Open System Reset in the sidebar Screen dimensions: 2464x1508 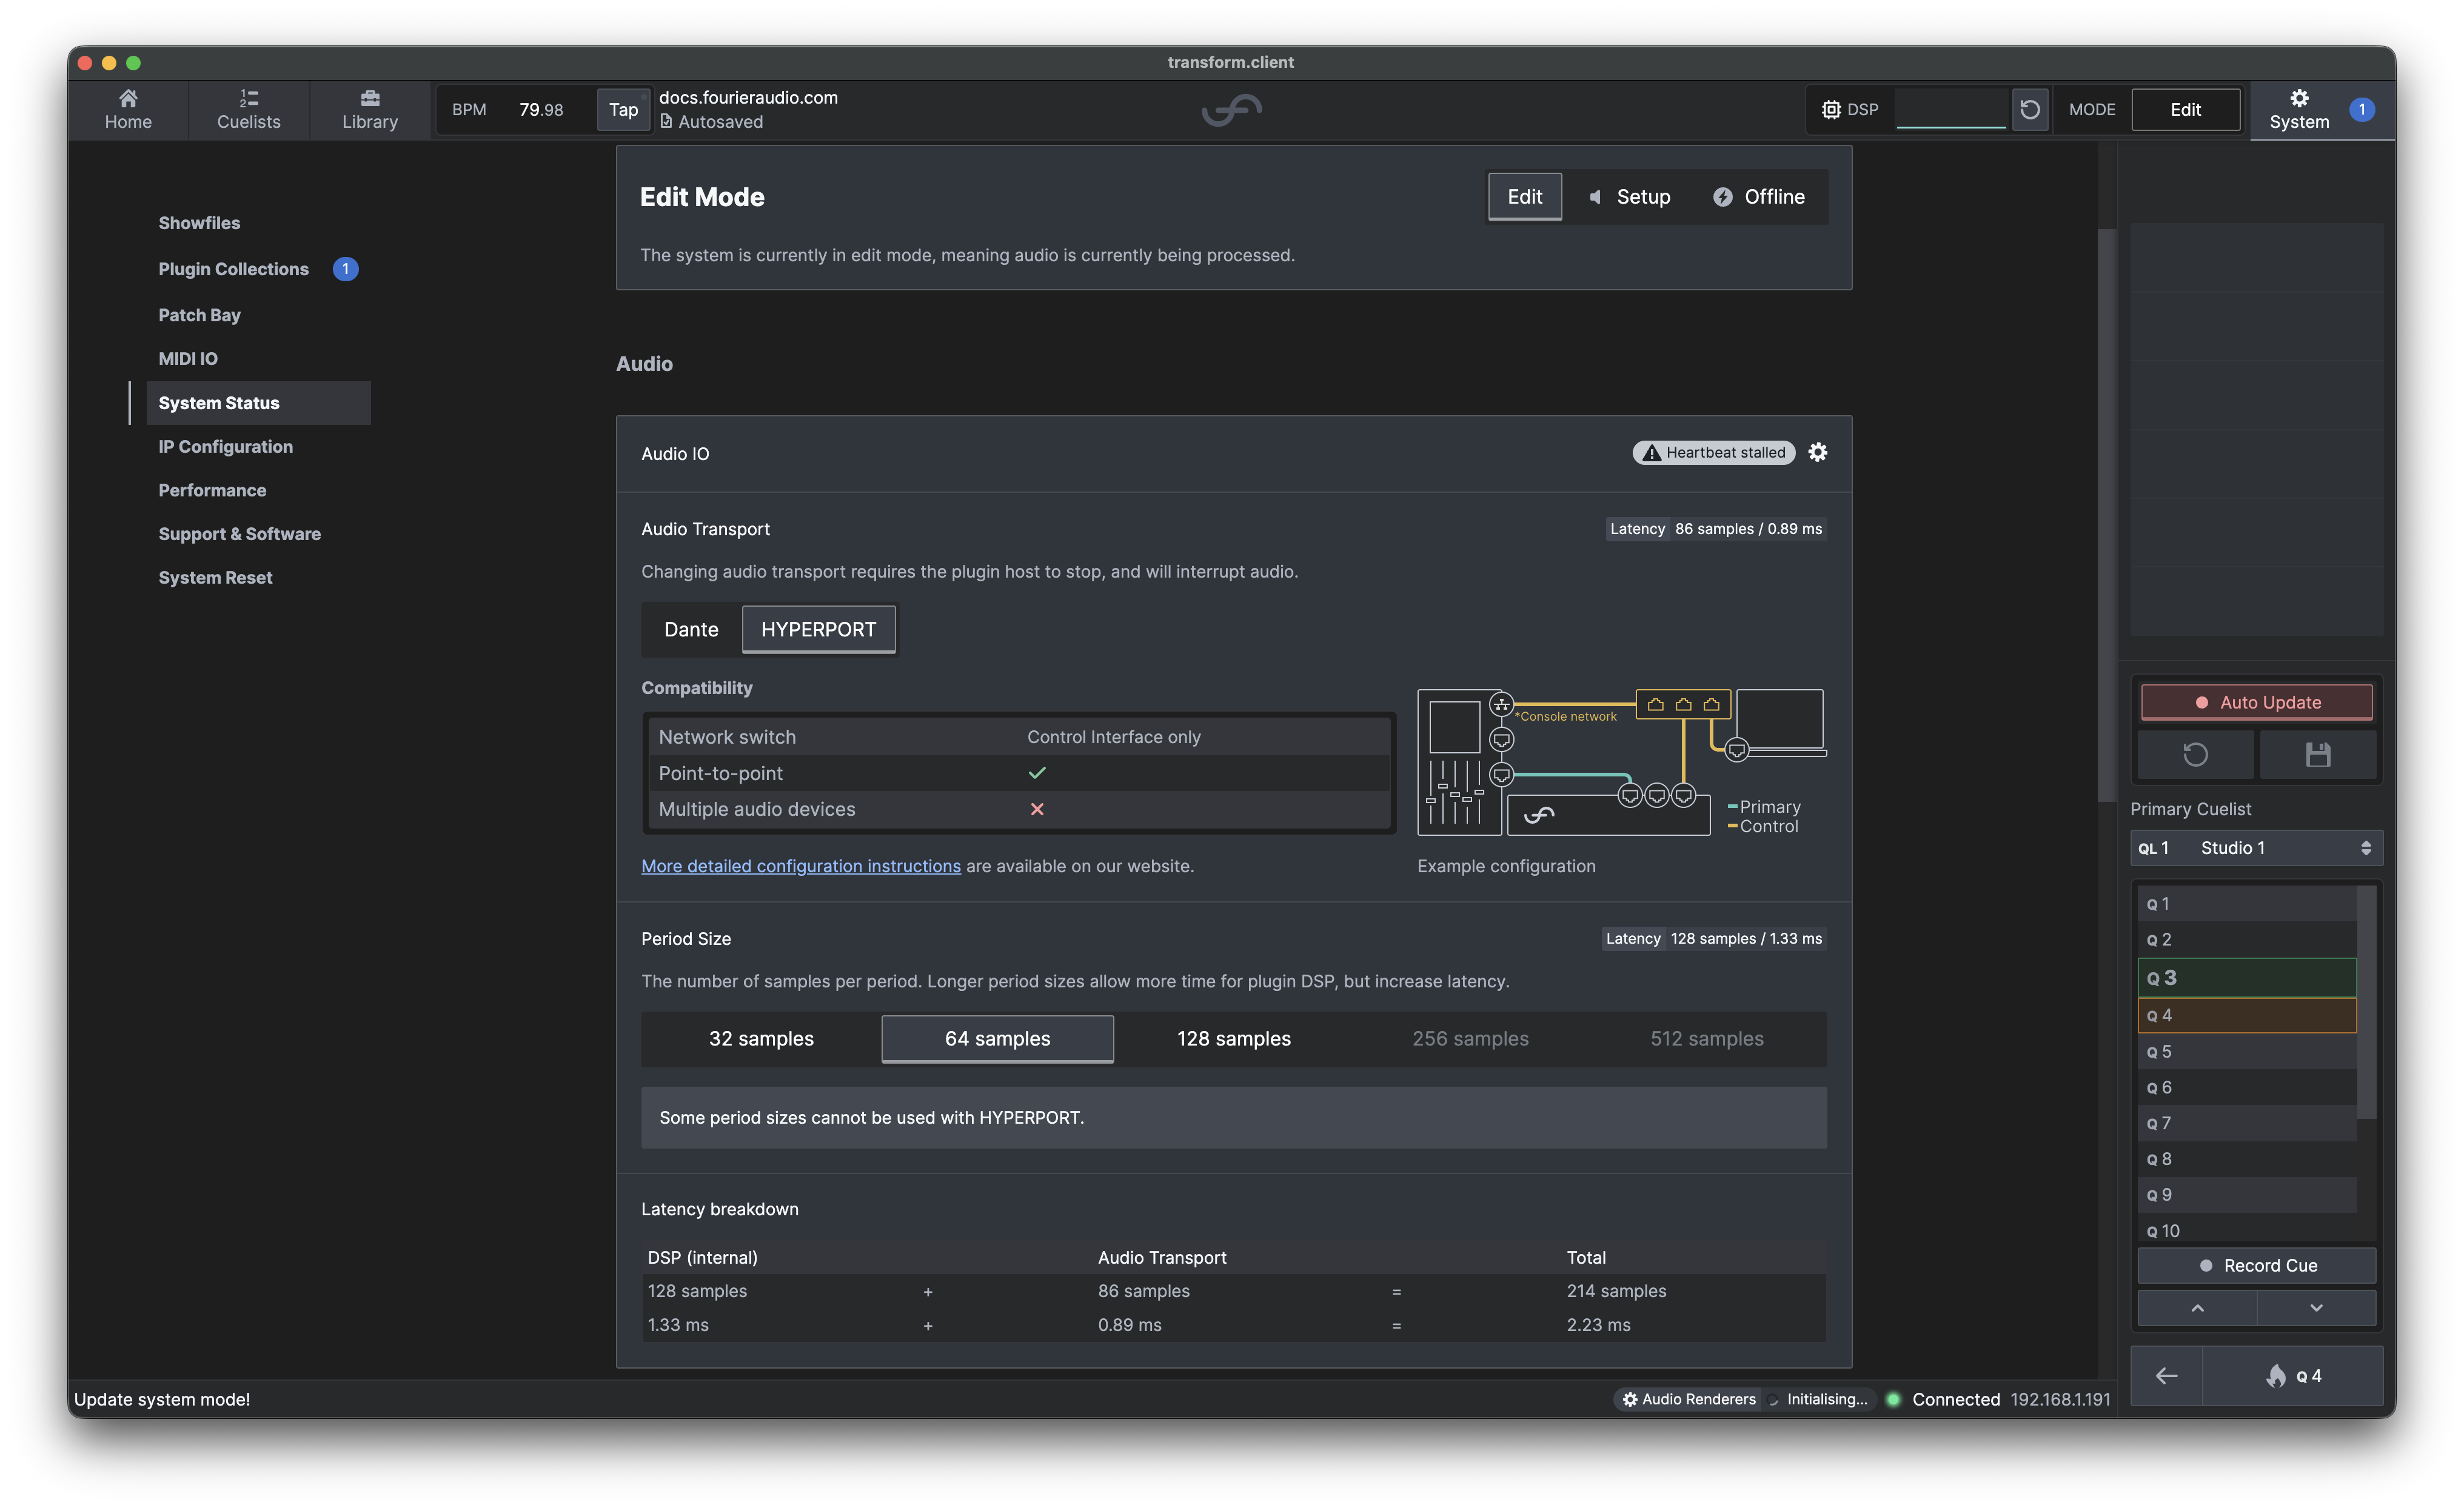point(215,577)
